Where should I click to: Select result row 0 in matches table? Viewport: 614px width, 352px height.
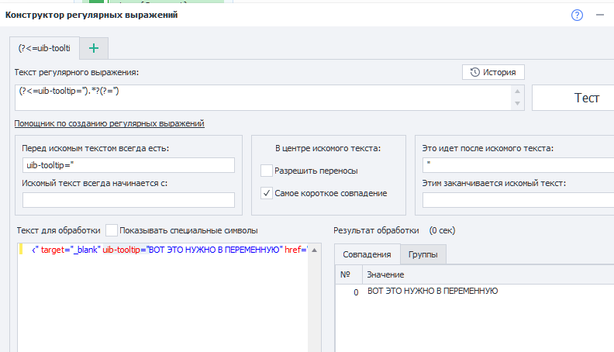pos(432,291)
